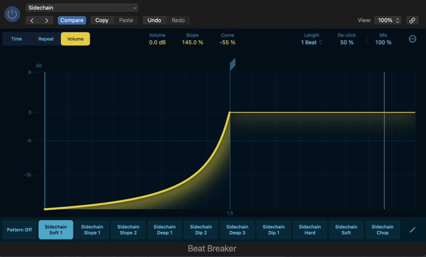Go to the previous preset arrow

point(32,20)
